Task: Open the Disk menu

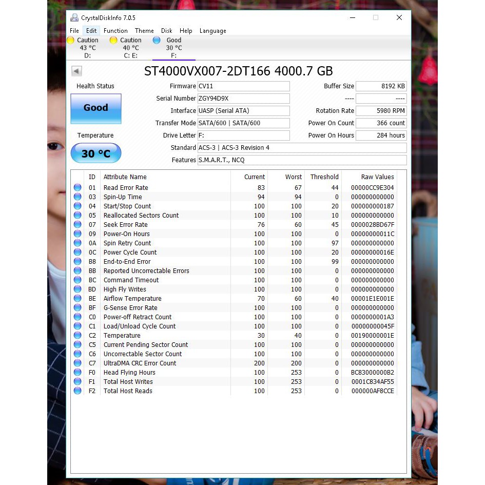Action: [x=166, y=31]
